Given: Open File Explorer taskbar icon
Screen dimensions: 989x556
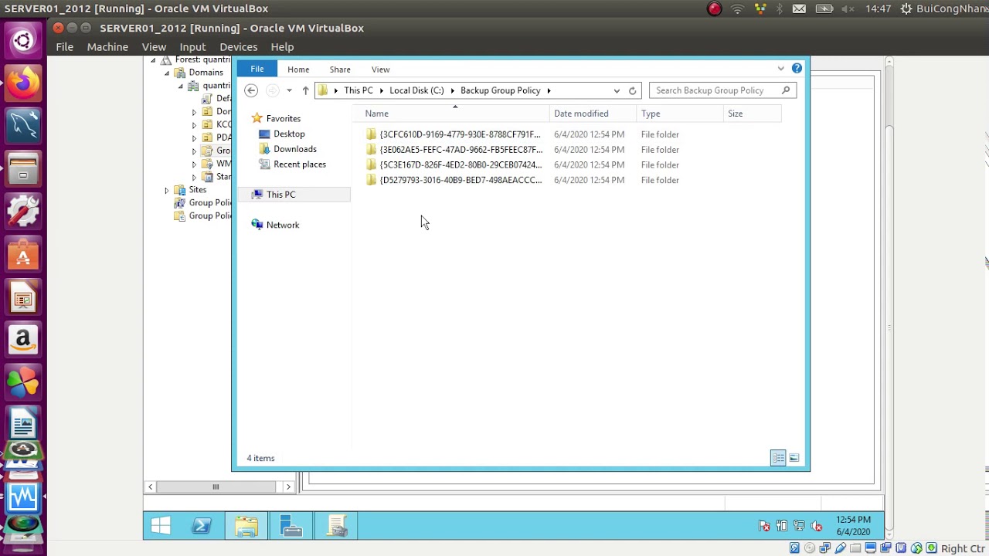Looking at the screenshot, I should (x=246, y=526).
